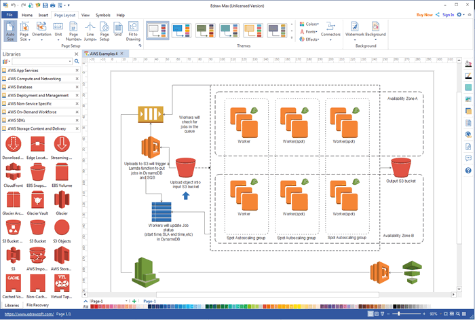Select Page-1 tab at bottom
The width and height of the screenshot is (475, 320).
(x=150, y=301)
